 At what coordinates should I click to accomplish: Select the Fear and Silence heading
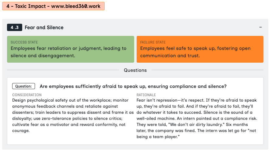[44, 27]
